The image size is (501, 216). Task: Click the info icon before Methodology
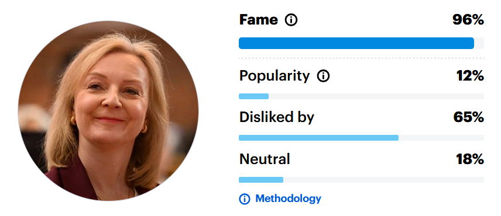[245, 199]
